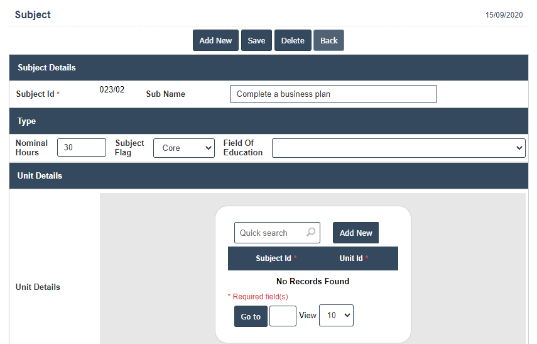Click into the Nominal Hours field

pyautogui.click(x=82, y=148)
